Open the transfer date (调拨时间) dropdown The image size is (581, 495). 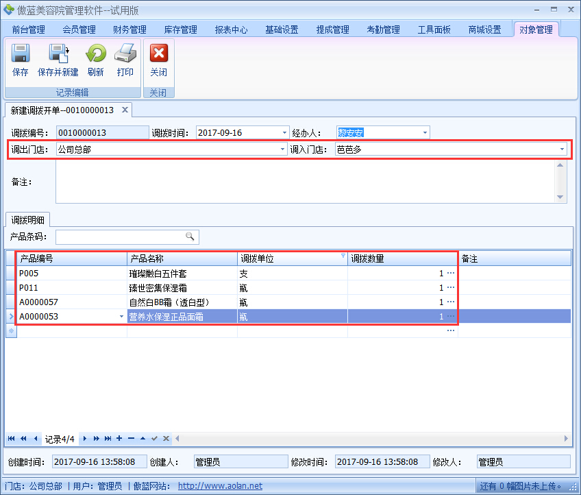pyautogui.click(x=285, y=133)
